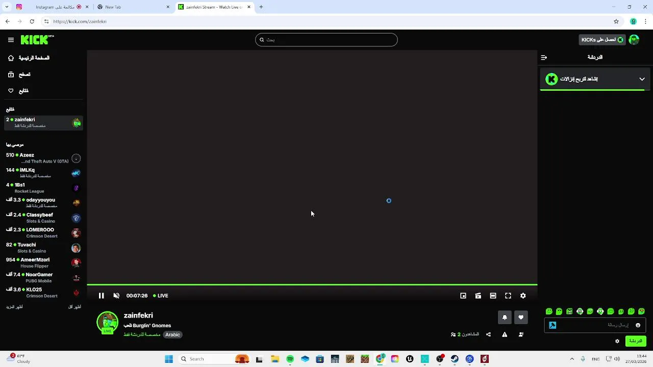Open player settings gear
This screenshot has width=653, height=367.
point(523,296)
